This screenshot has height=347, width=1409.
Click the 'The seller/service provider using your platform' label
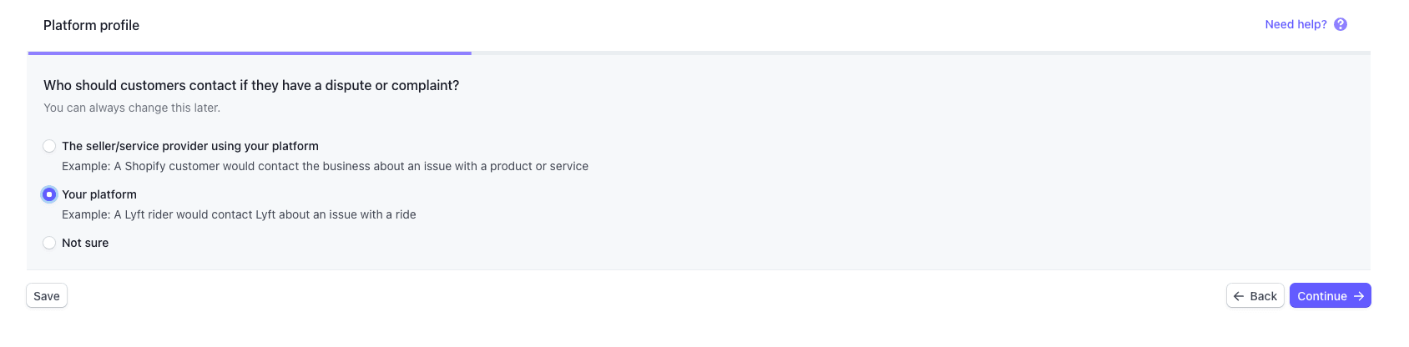[x=190, y=146]
